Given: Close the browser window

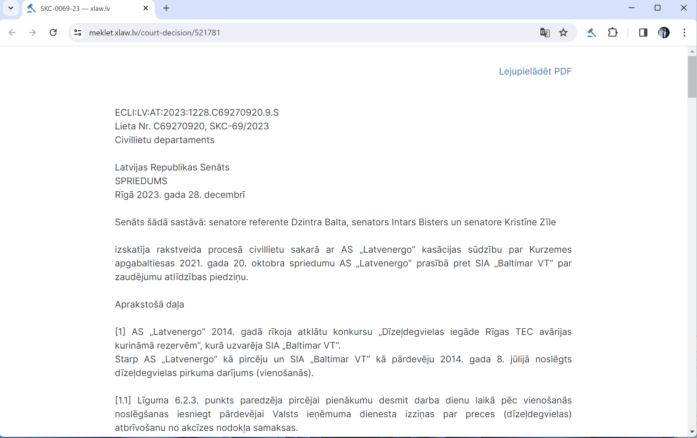Looking at the screenshot, I should tap(684, 8).
